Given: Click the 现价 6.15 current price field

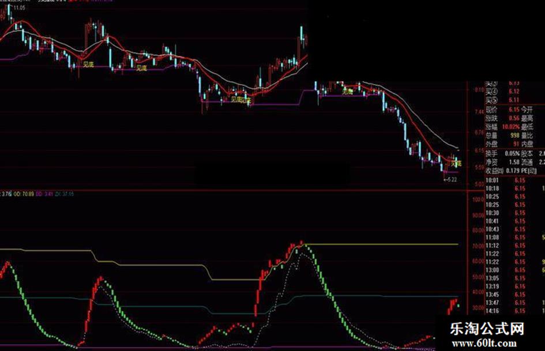Looking at the screenshot, I should 502,110.
